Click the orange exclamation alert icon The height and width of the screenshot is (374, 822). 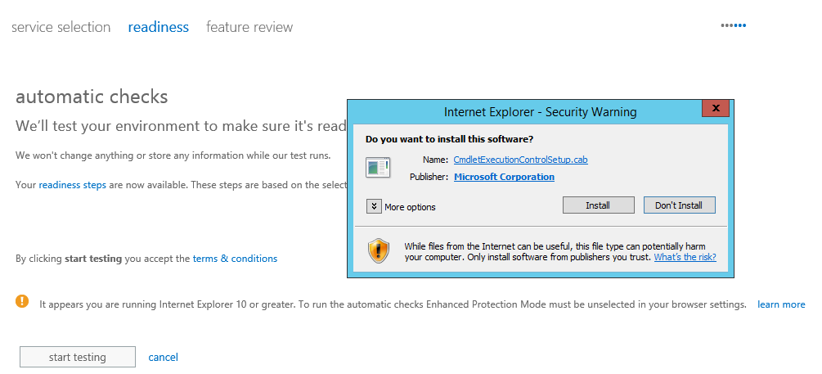coord(23,300)
